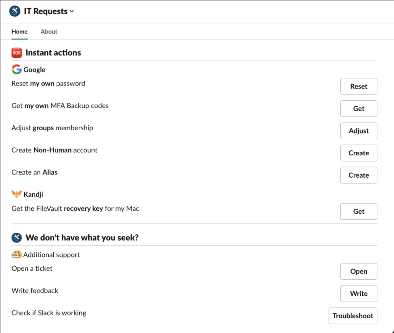Click the 'Instant actions' heading text
Viewport: 394px width, 333px height.
(53, 53)
